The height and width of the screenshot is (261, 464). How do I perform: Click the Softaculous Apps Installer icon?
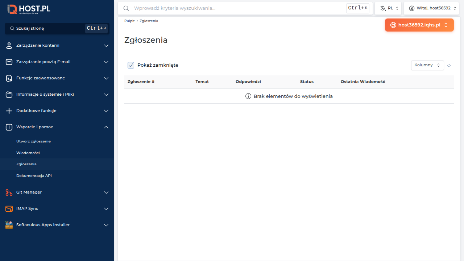click(9, 225)
